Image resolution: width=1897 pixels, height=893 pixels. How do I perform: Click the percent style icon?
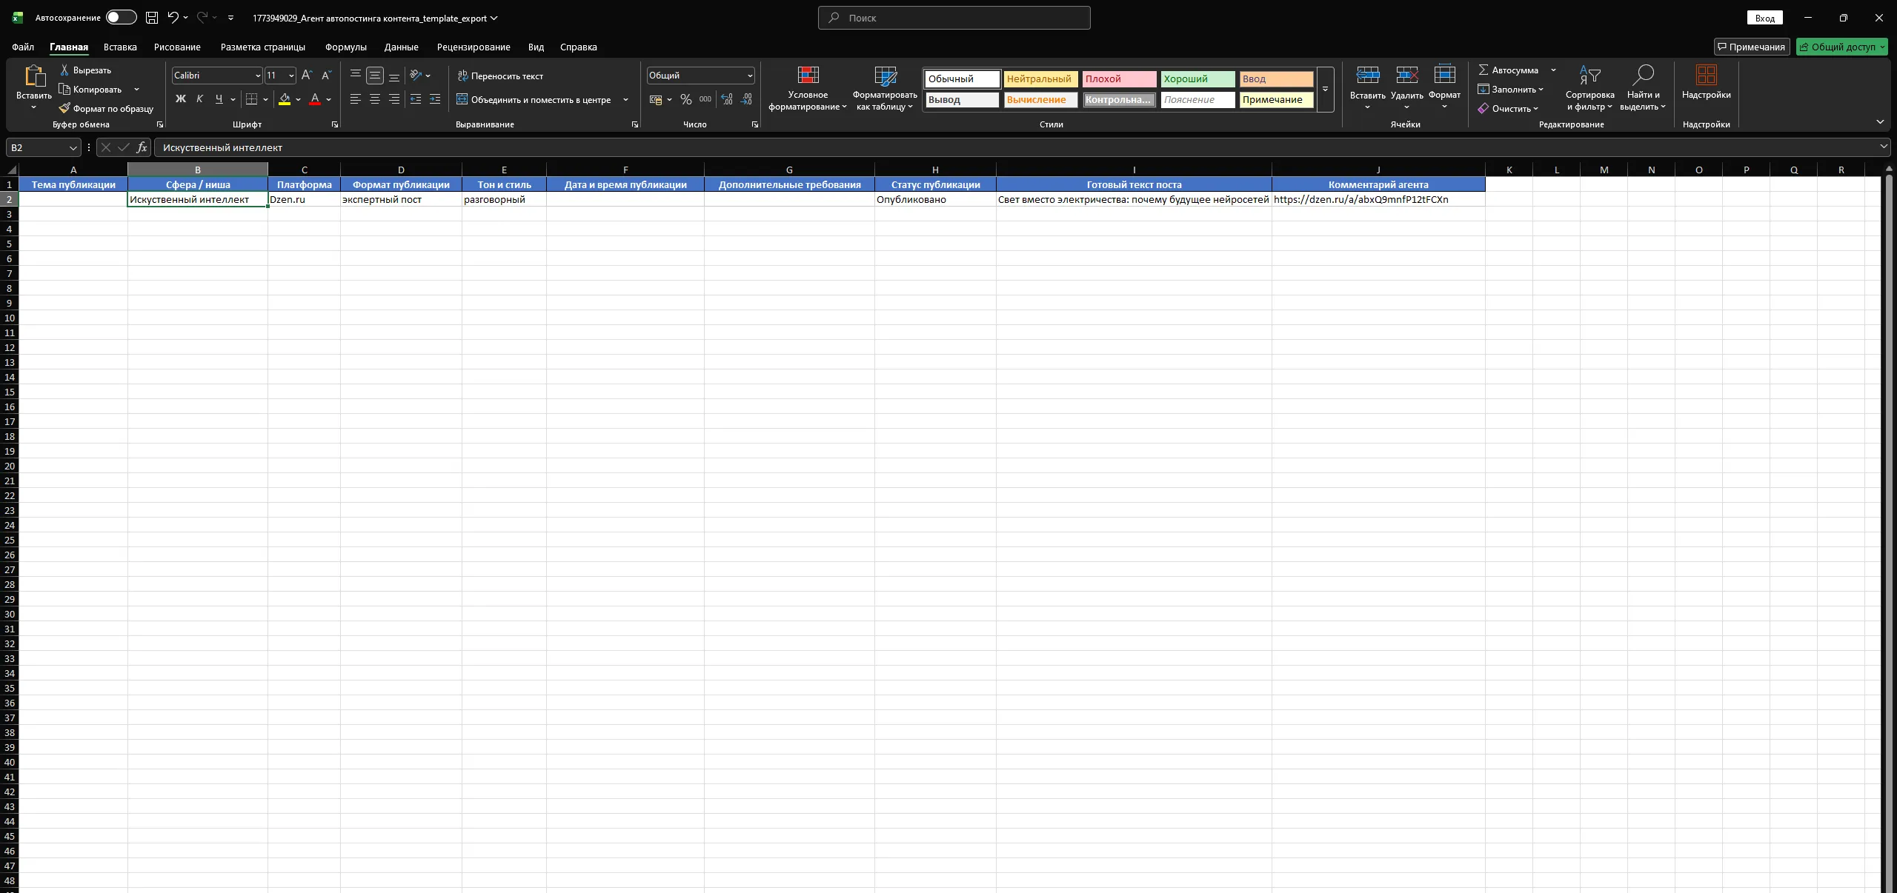(686, 99)
